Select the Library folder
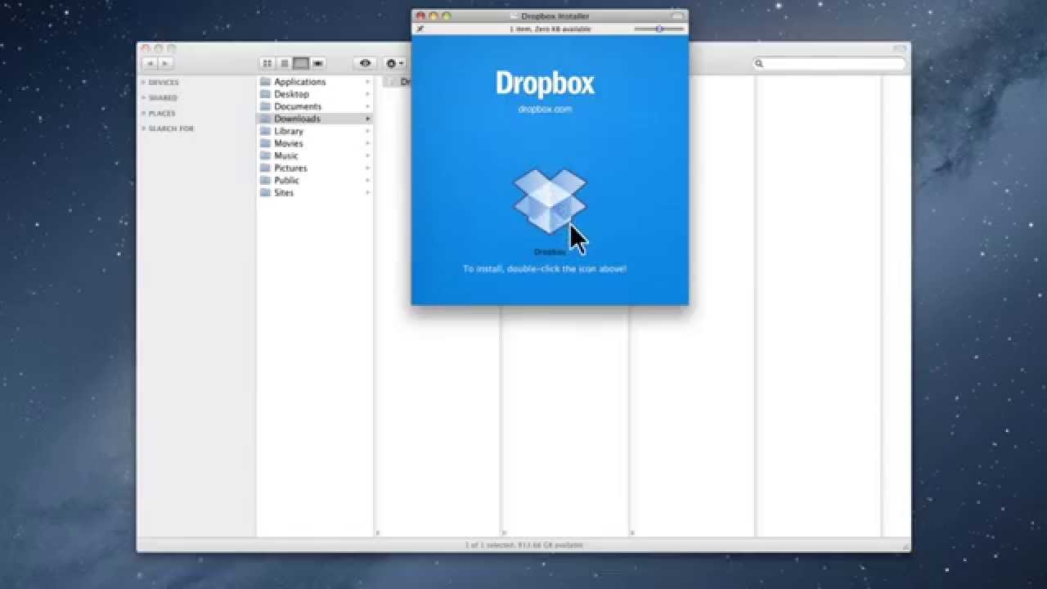This screenshot has width=1047, height=589. [x=315, y=131]
